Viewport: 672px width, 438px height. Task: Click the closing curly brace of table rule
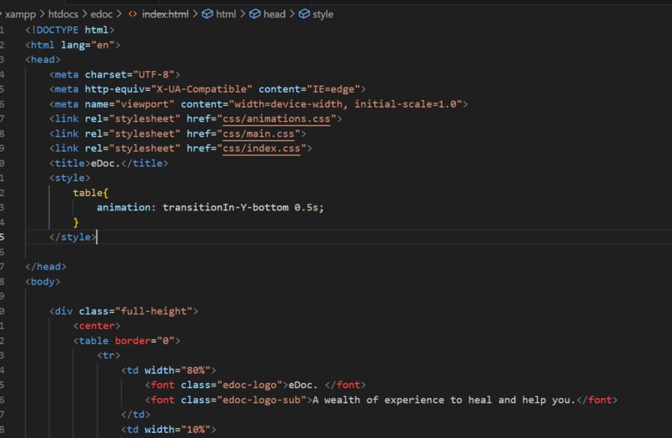point(76,223)
